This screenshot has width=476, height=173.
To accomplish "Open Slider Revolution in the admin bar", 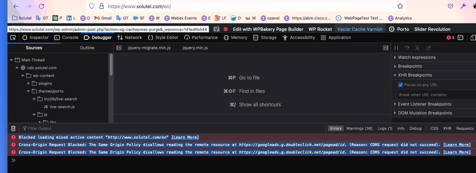I will tap(432, 29).
